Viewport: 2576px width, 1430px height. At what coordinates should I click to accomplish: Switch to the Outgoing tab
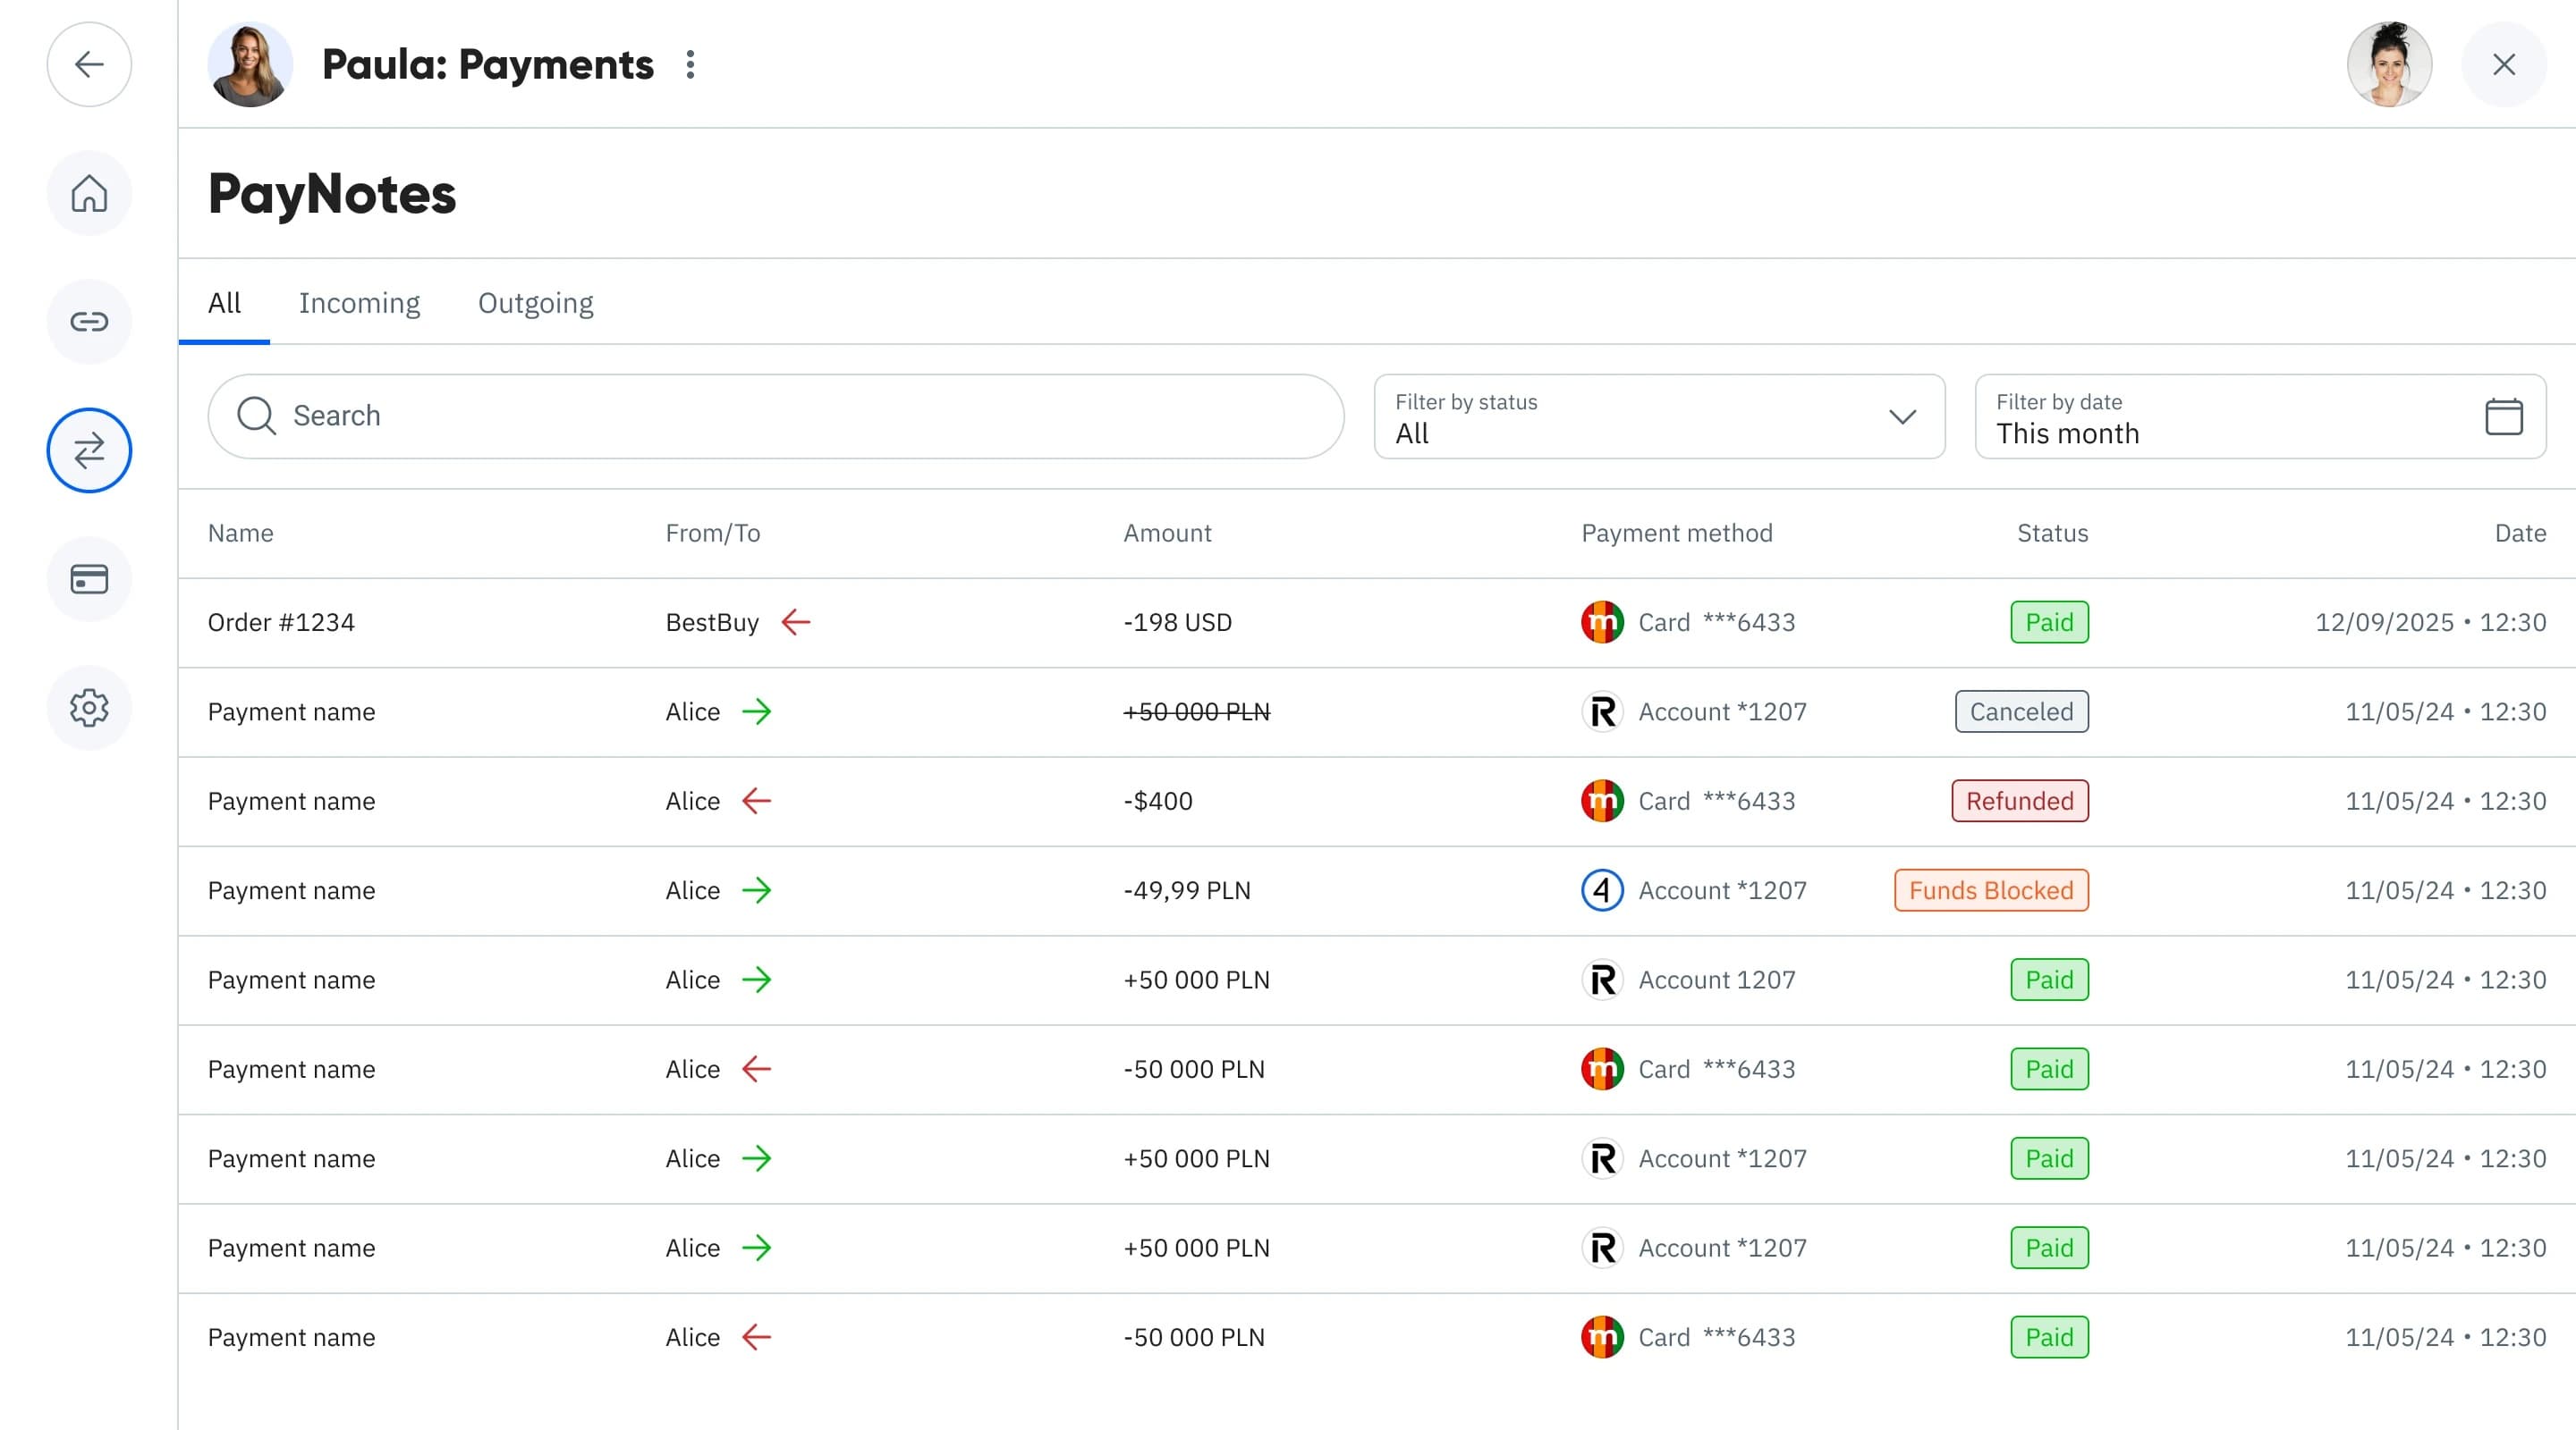(535, 303)
